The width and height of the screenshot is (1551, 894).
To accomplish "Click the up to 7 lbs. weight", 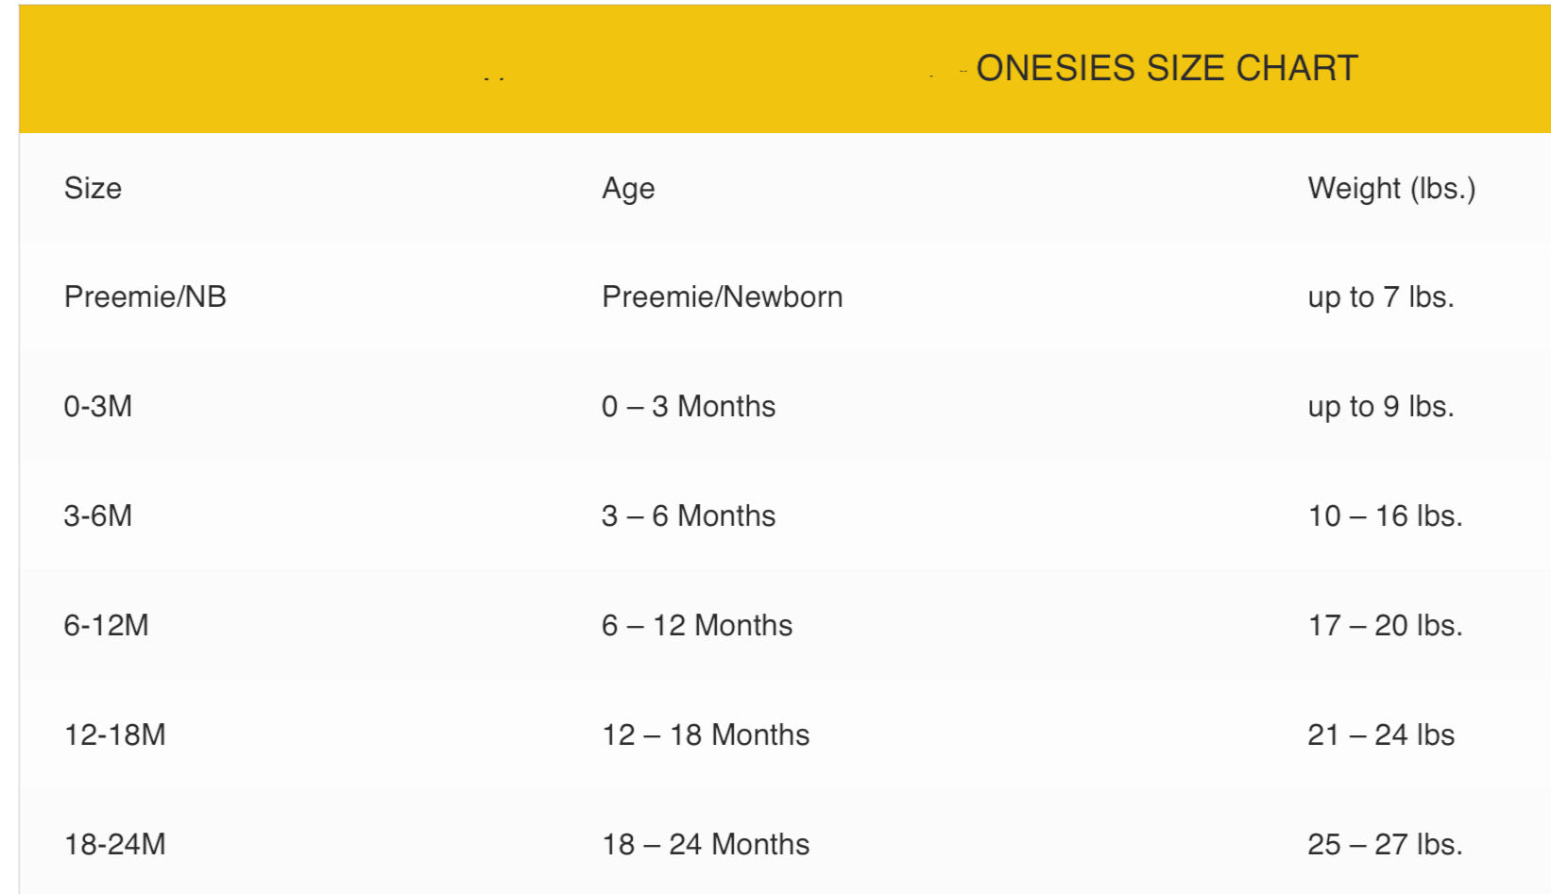I will (1380, 297).
